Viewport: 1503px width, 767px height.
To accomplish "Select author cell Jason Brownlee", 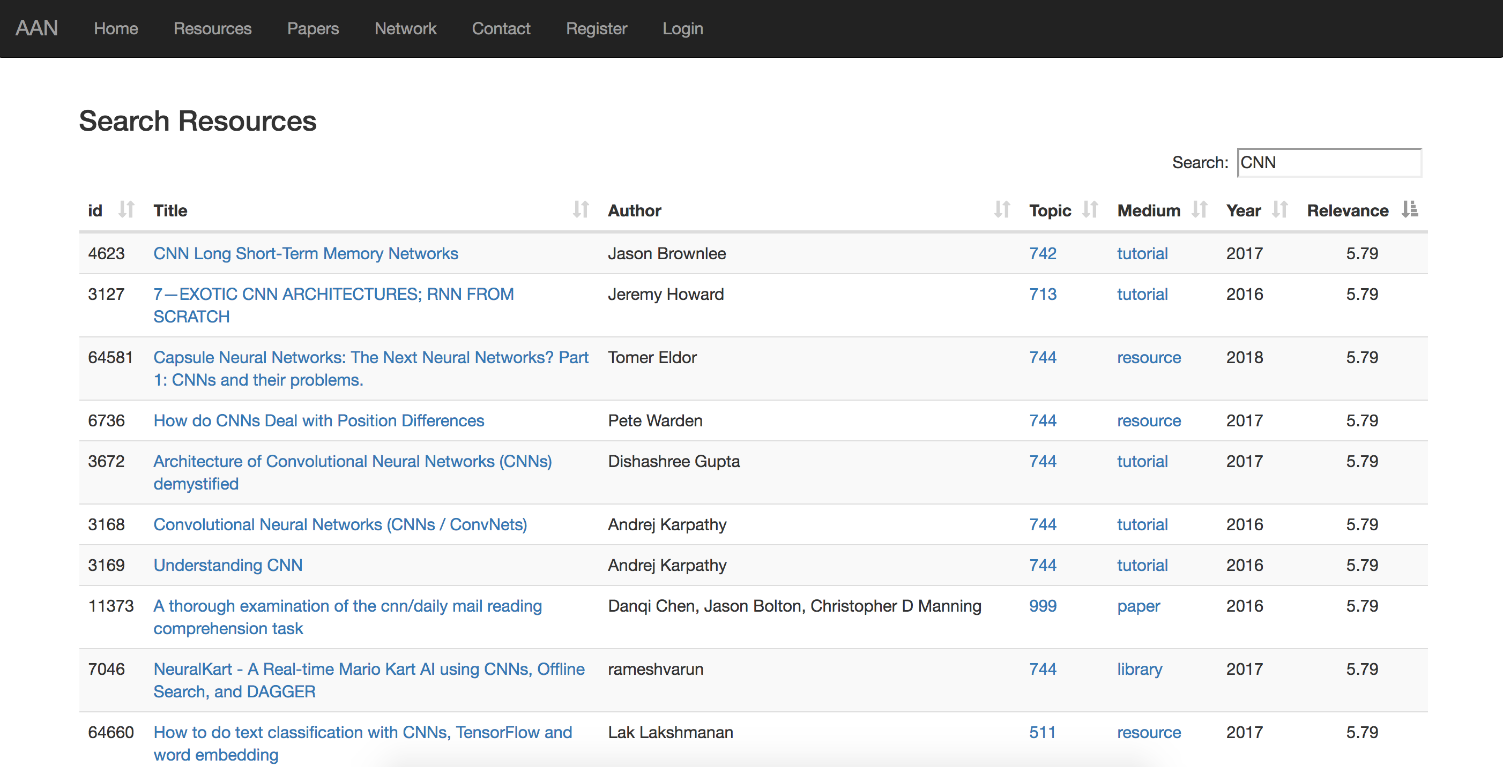I will 667,253.
